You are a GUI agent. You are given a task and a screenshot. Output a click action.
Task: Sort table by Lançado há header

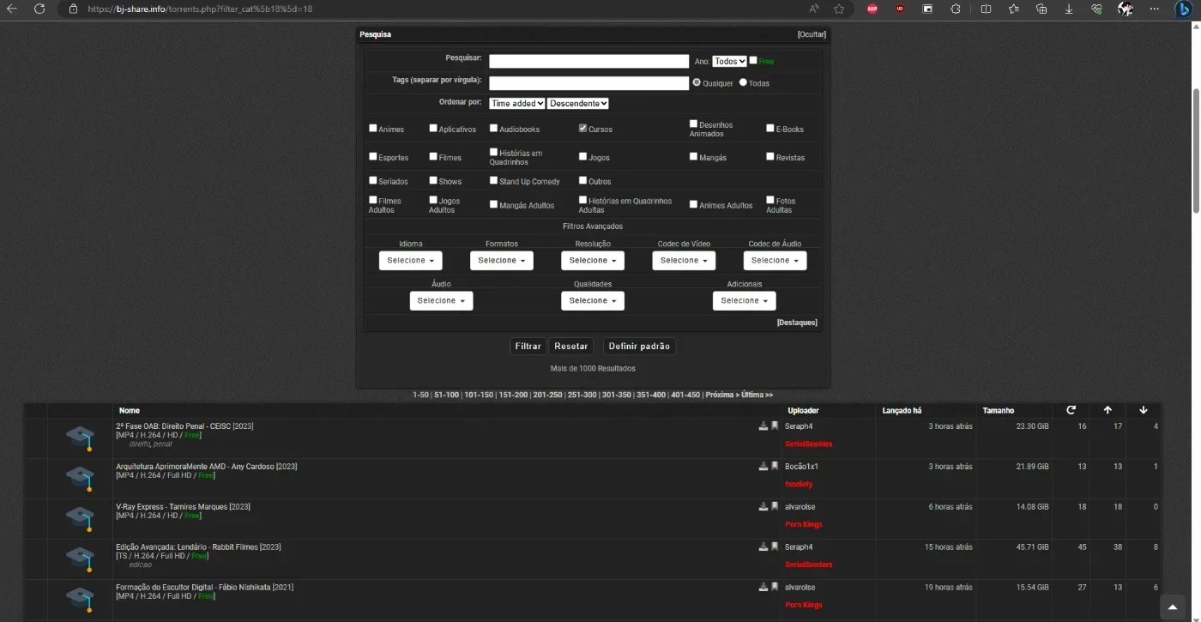point(902,410)
